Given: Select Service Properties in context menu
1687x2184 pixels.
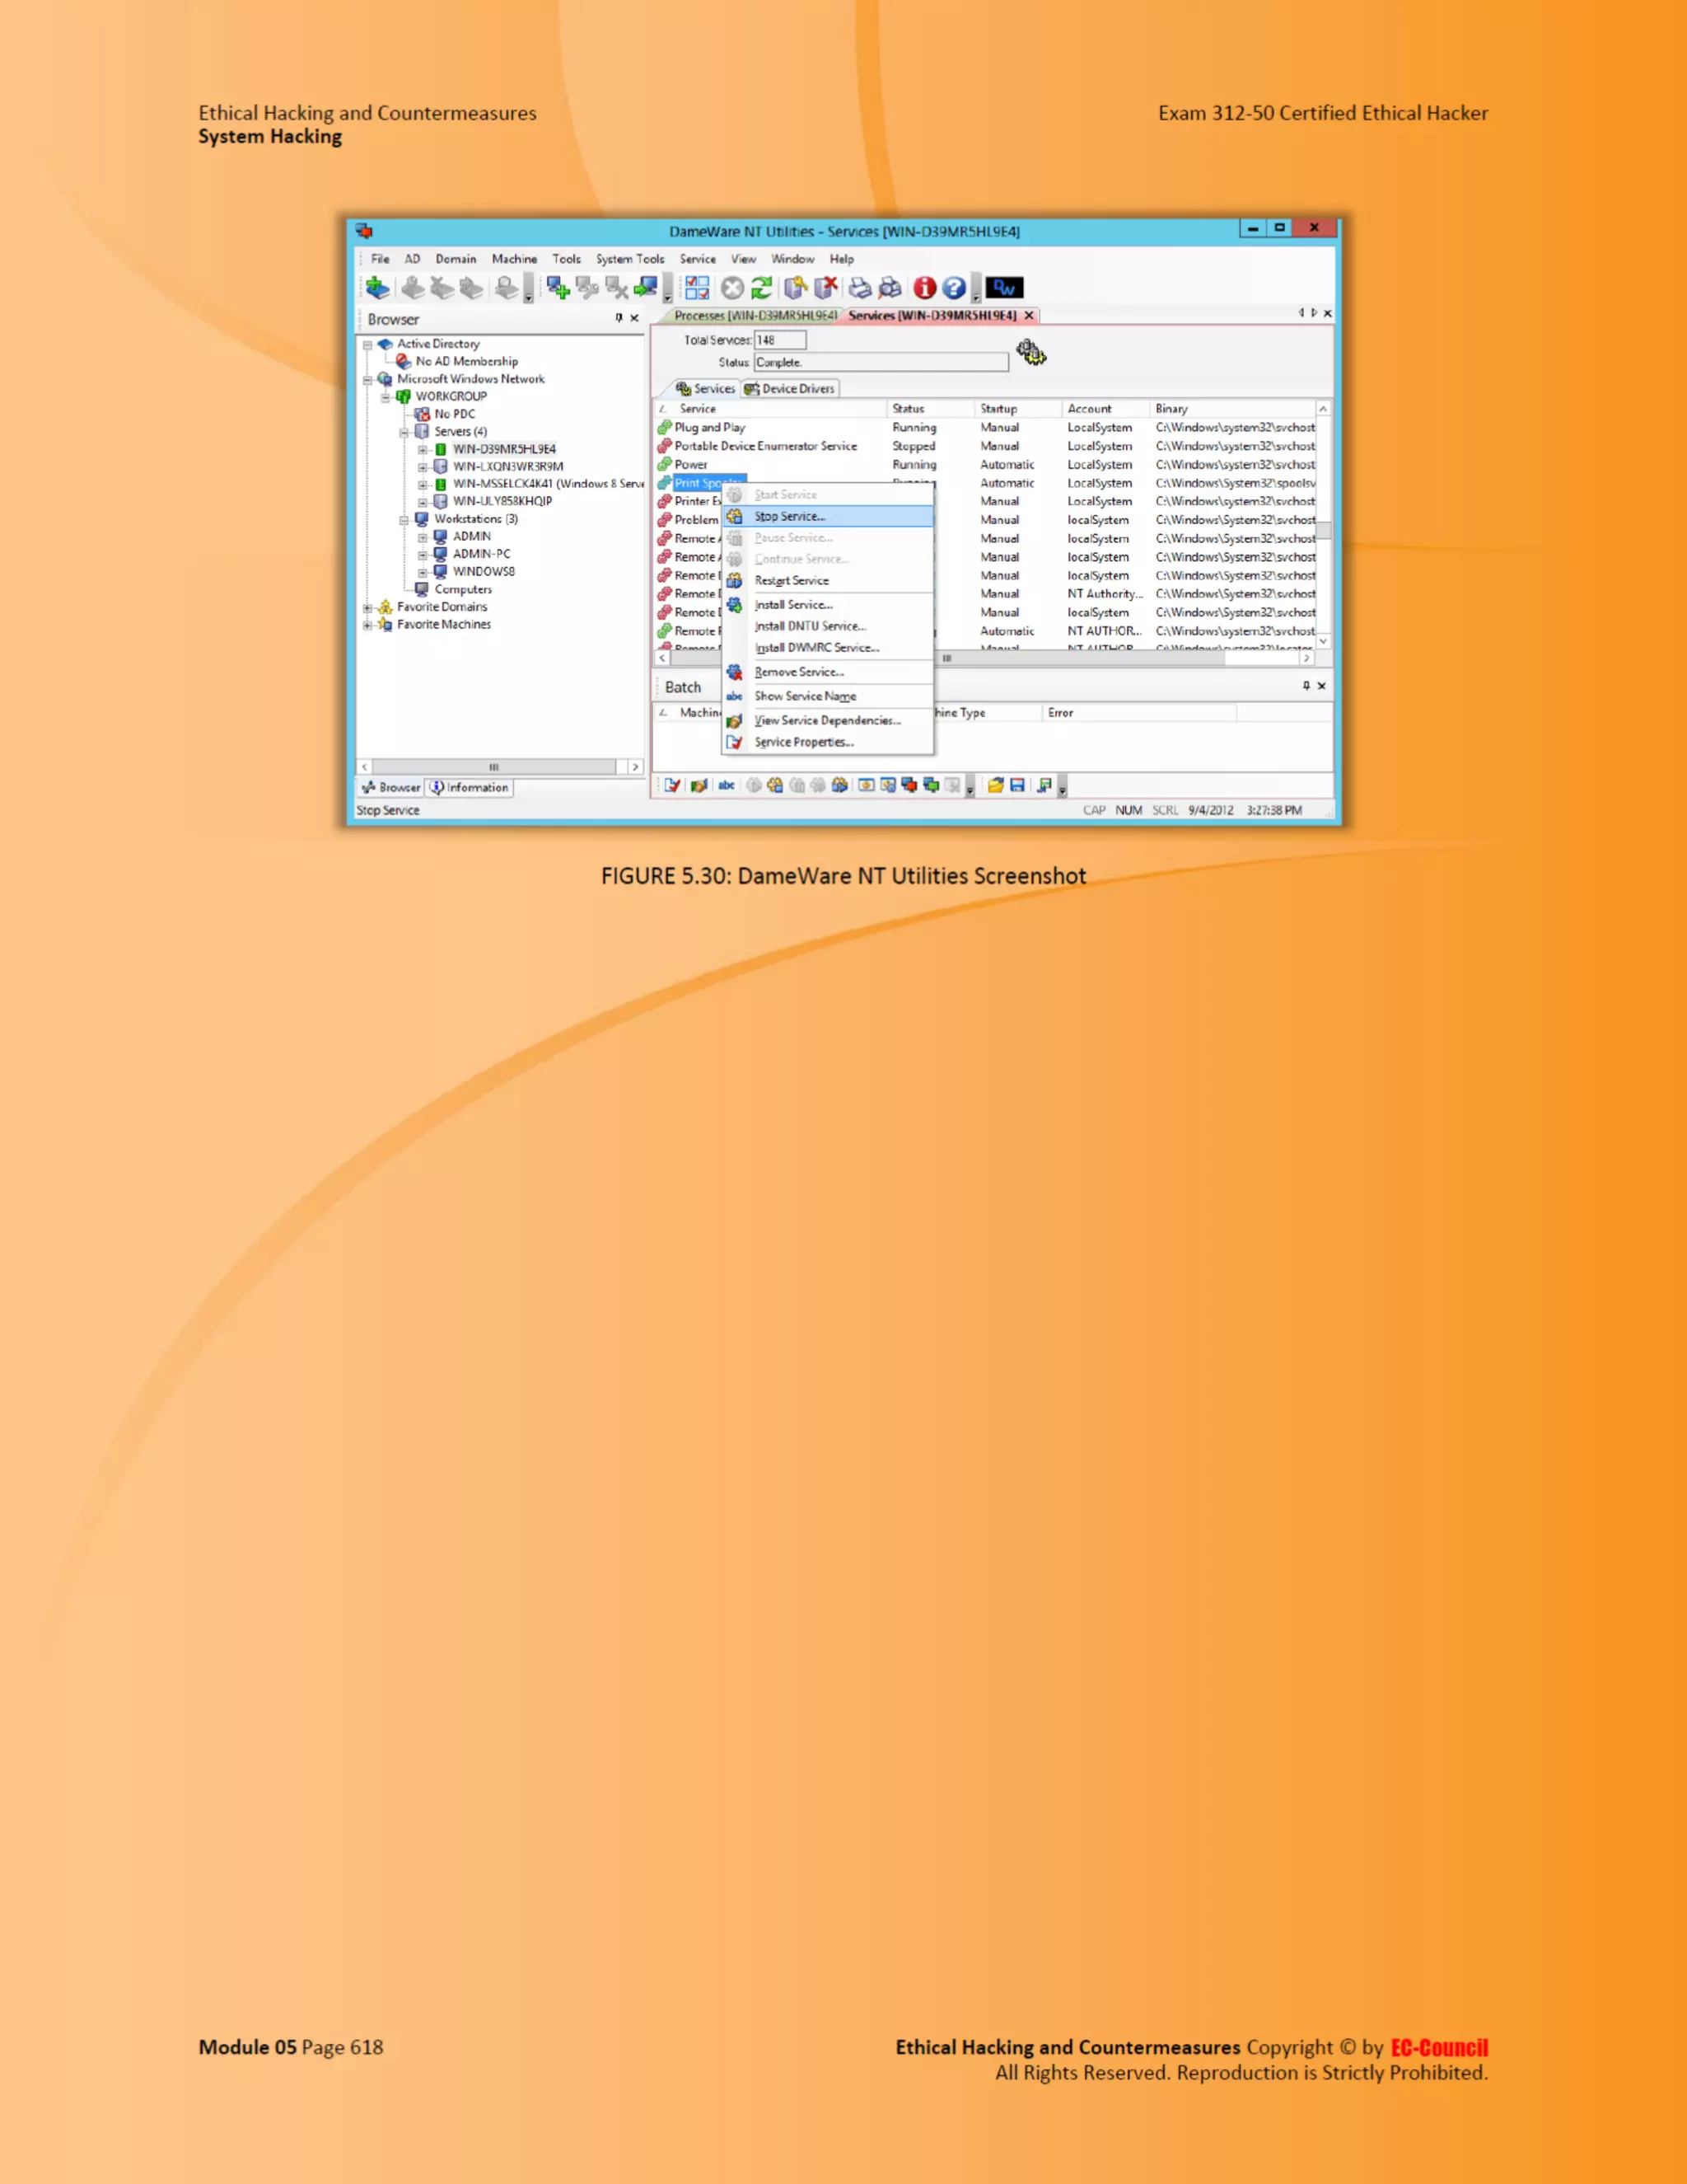Looking at the screenshot, I should point(803,742).
